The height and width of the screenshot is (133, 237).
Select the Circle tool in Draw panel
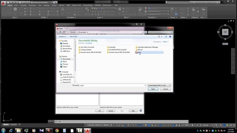15,9
